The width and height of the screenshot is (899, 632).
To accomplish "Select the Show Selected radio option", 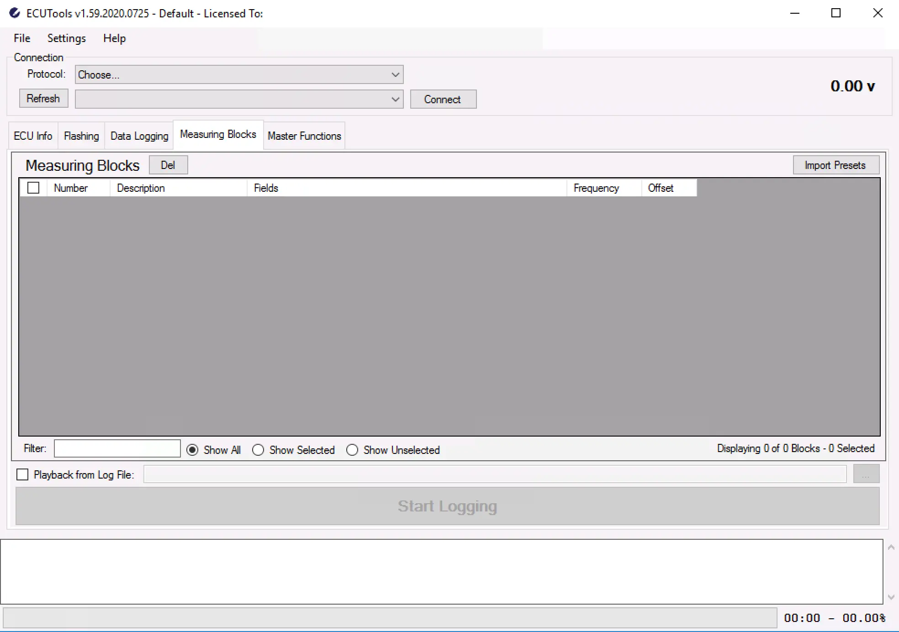I will click(x=258, y=450).
